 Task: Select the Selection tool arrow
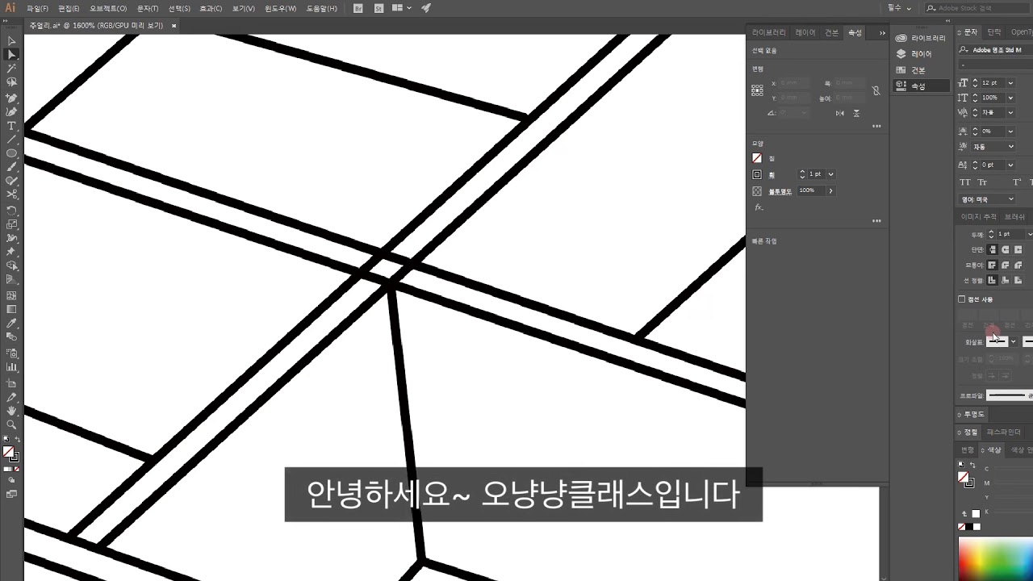pyautogui.click(x=11, y=40)
